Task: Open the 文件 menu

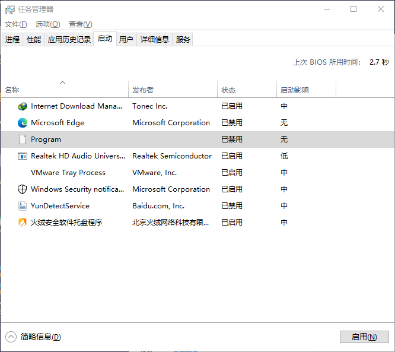Action: (x=16, y=24)
